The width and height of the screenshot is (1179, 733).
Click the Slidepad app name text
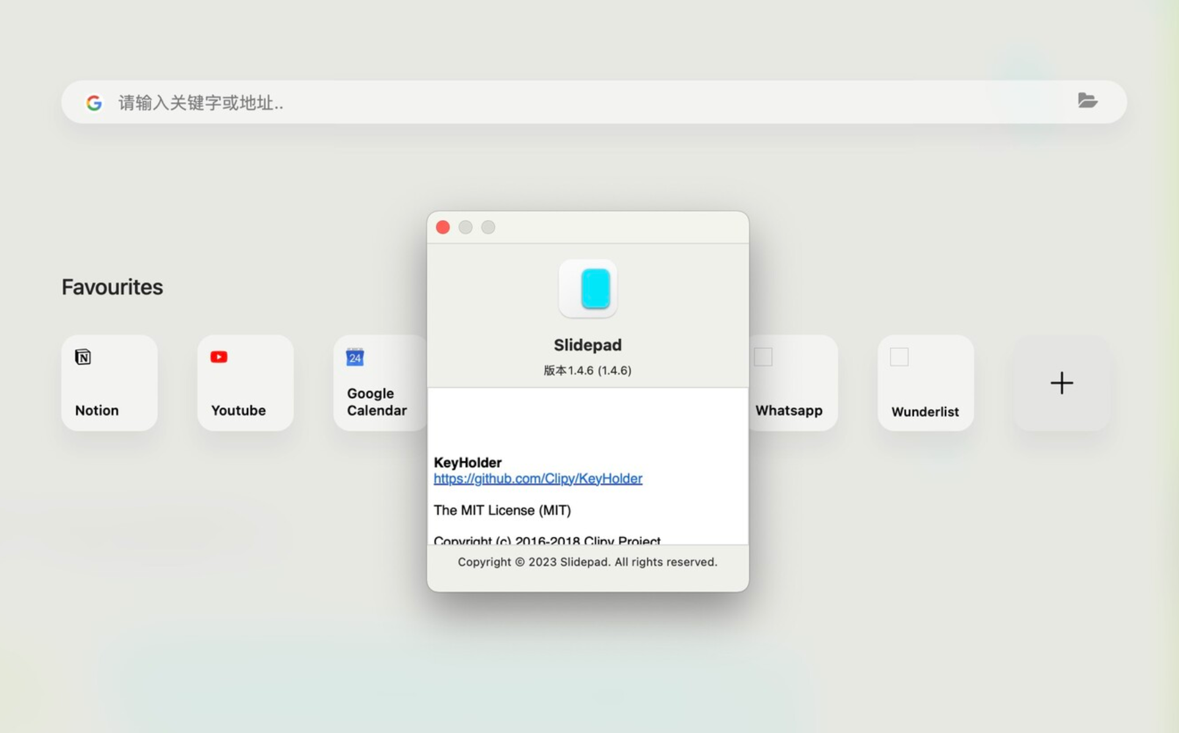(588, 345)
